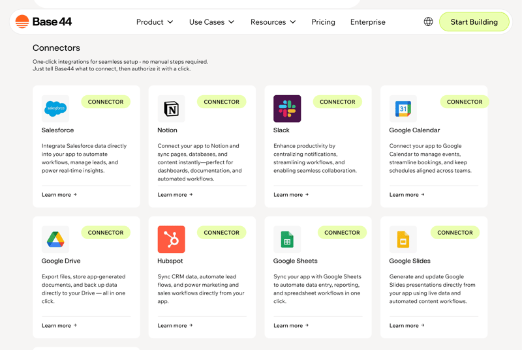Open the language globe selector
Screen dimensions: 522x350
428,22
